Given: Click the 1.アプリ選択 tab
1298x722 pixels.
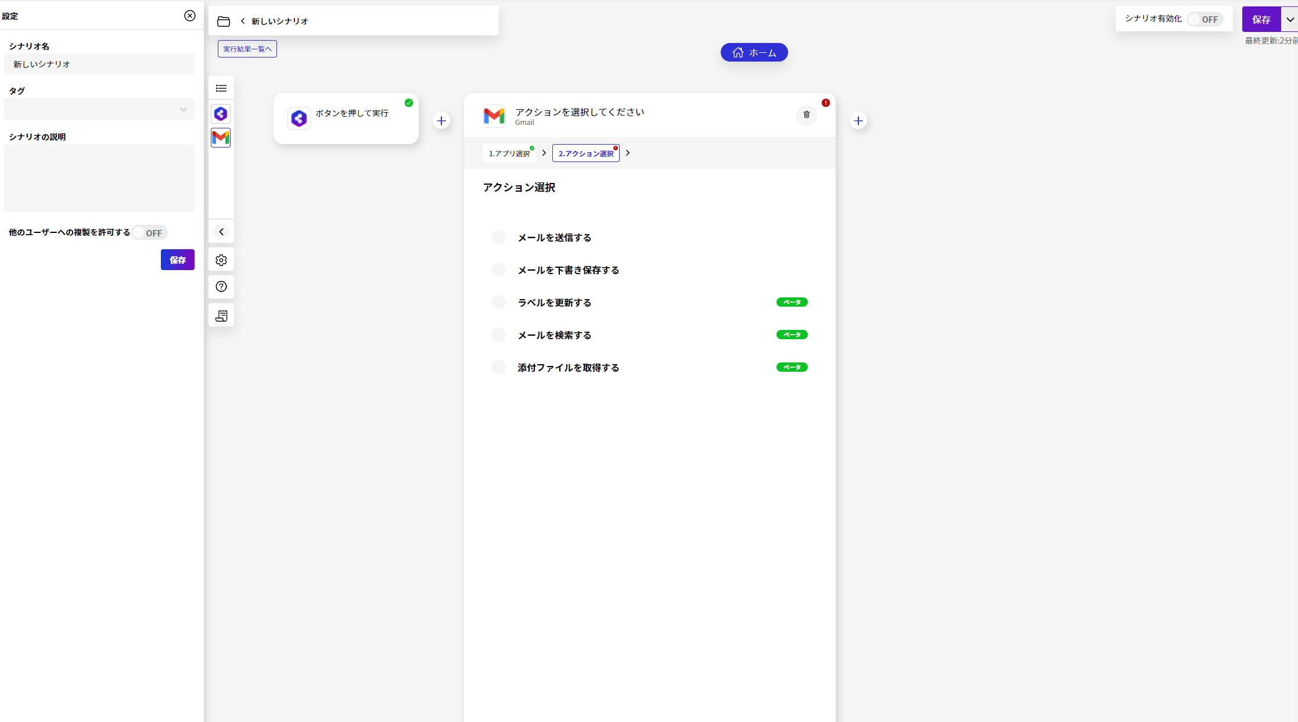Looking at the screenshot, I should pos(509,153).
